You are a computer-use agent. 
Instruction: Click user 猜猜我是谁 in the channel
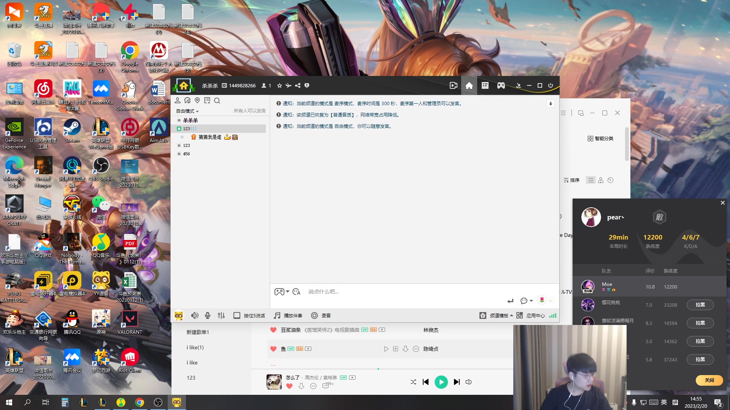coord(210,137)
